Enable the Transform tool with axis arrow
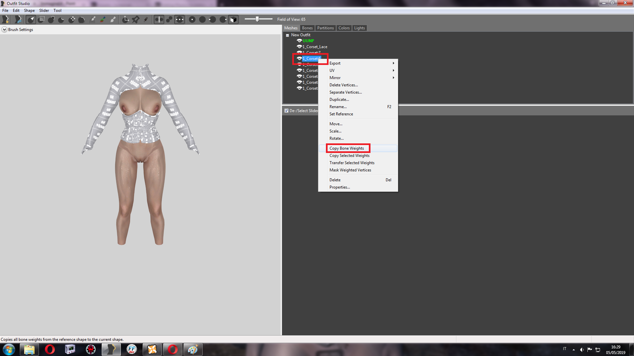The width and height of the screenshot is (634, 356). pos(125,19)
